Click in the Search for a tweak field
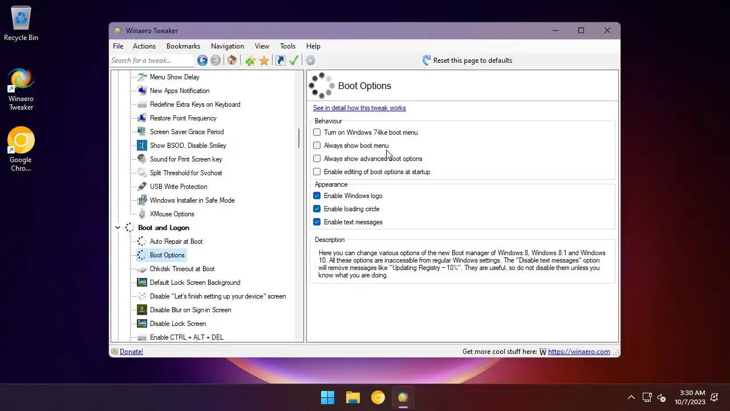Viewport: 730px width, 411px height. 152,61
